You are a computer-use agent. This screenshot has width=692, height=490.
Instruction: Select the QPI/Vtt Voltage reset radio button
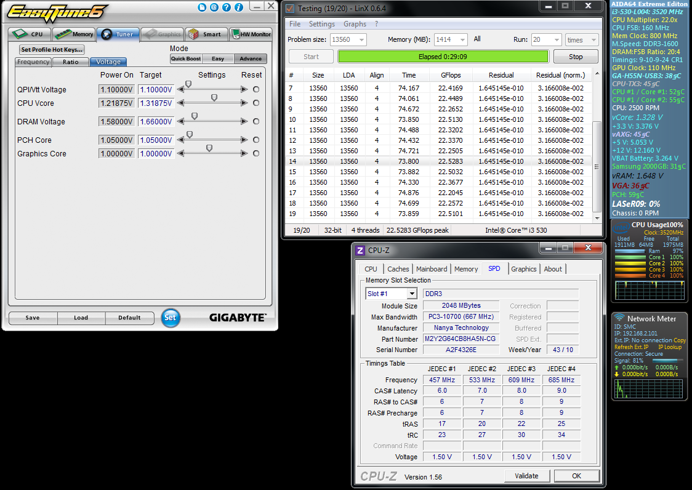[x=256, y=89]
